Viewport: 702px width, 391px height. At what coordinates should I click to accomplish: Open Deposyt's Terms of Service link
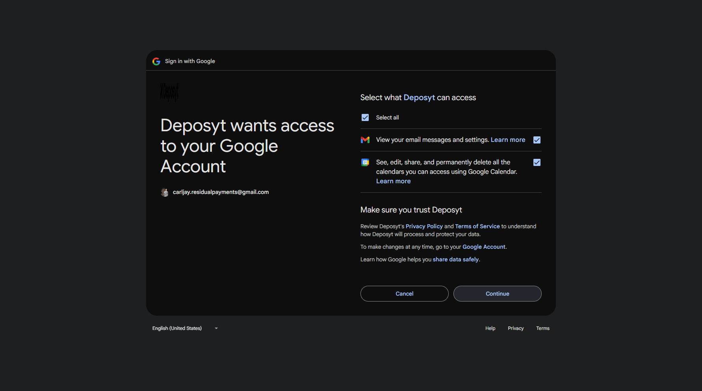477,226
